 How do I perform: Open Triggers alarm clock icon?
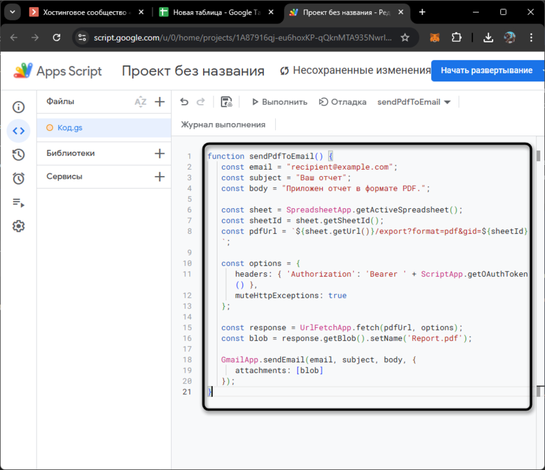coord(18,178)
